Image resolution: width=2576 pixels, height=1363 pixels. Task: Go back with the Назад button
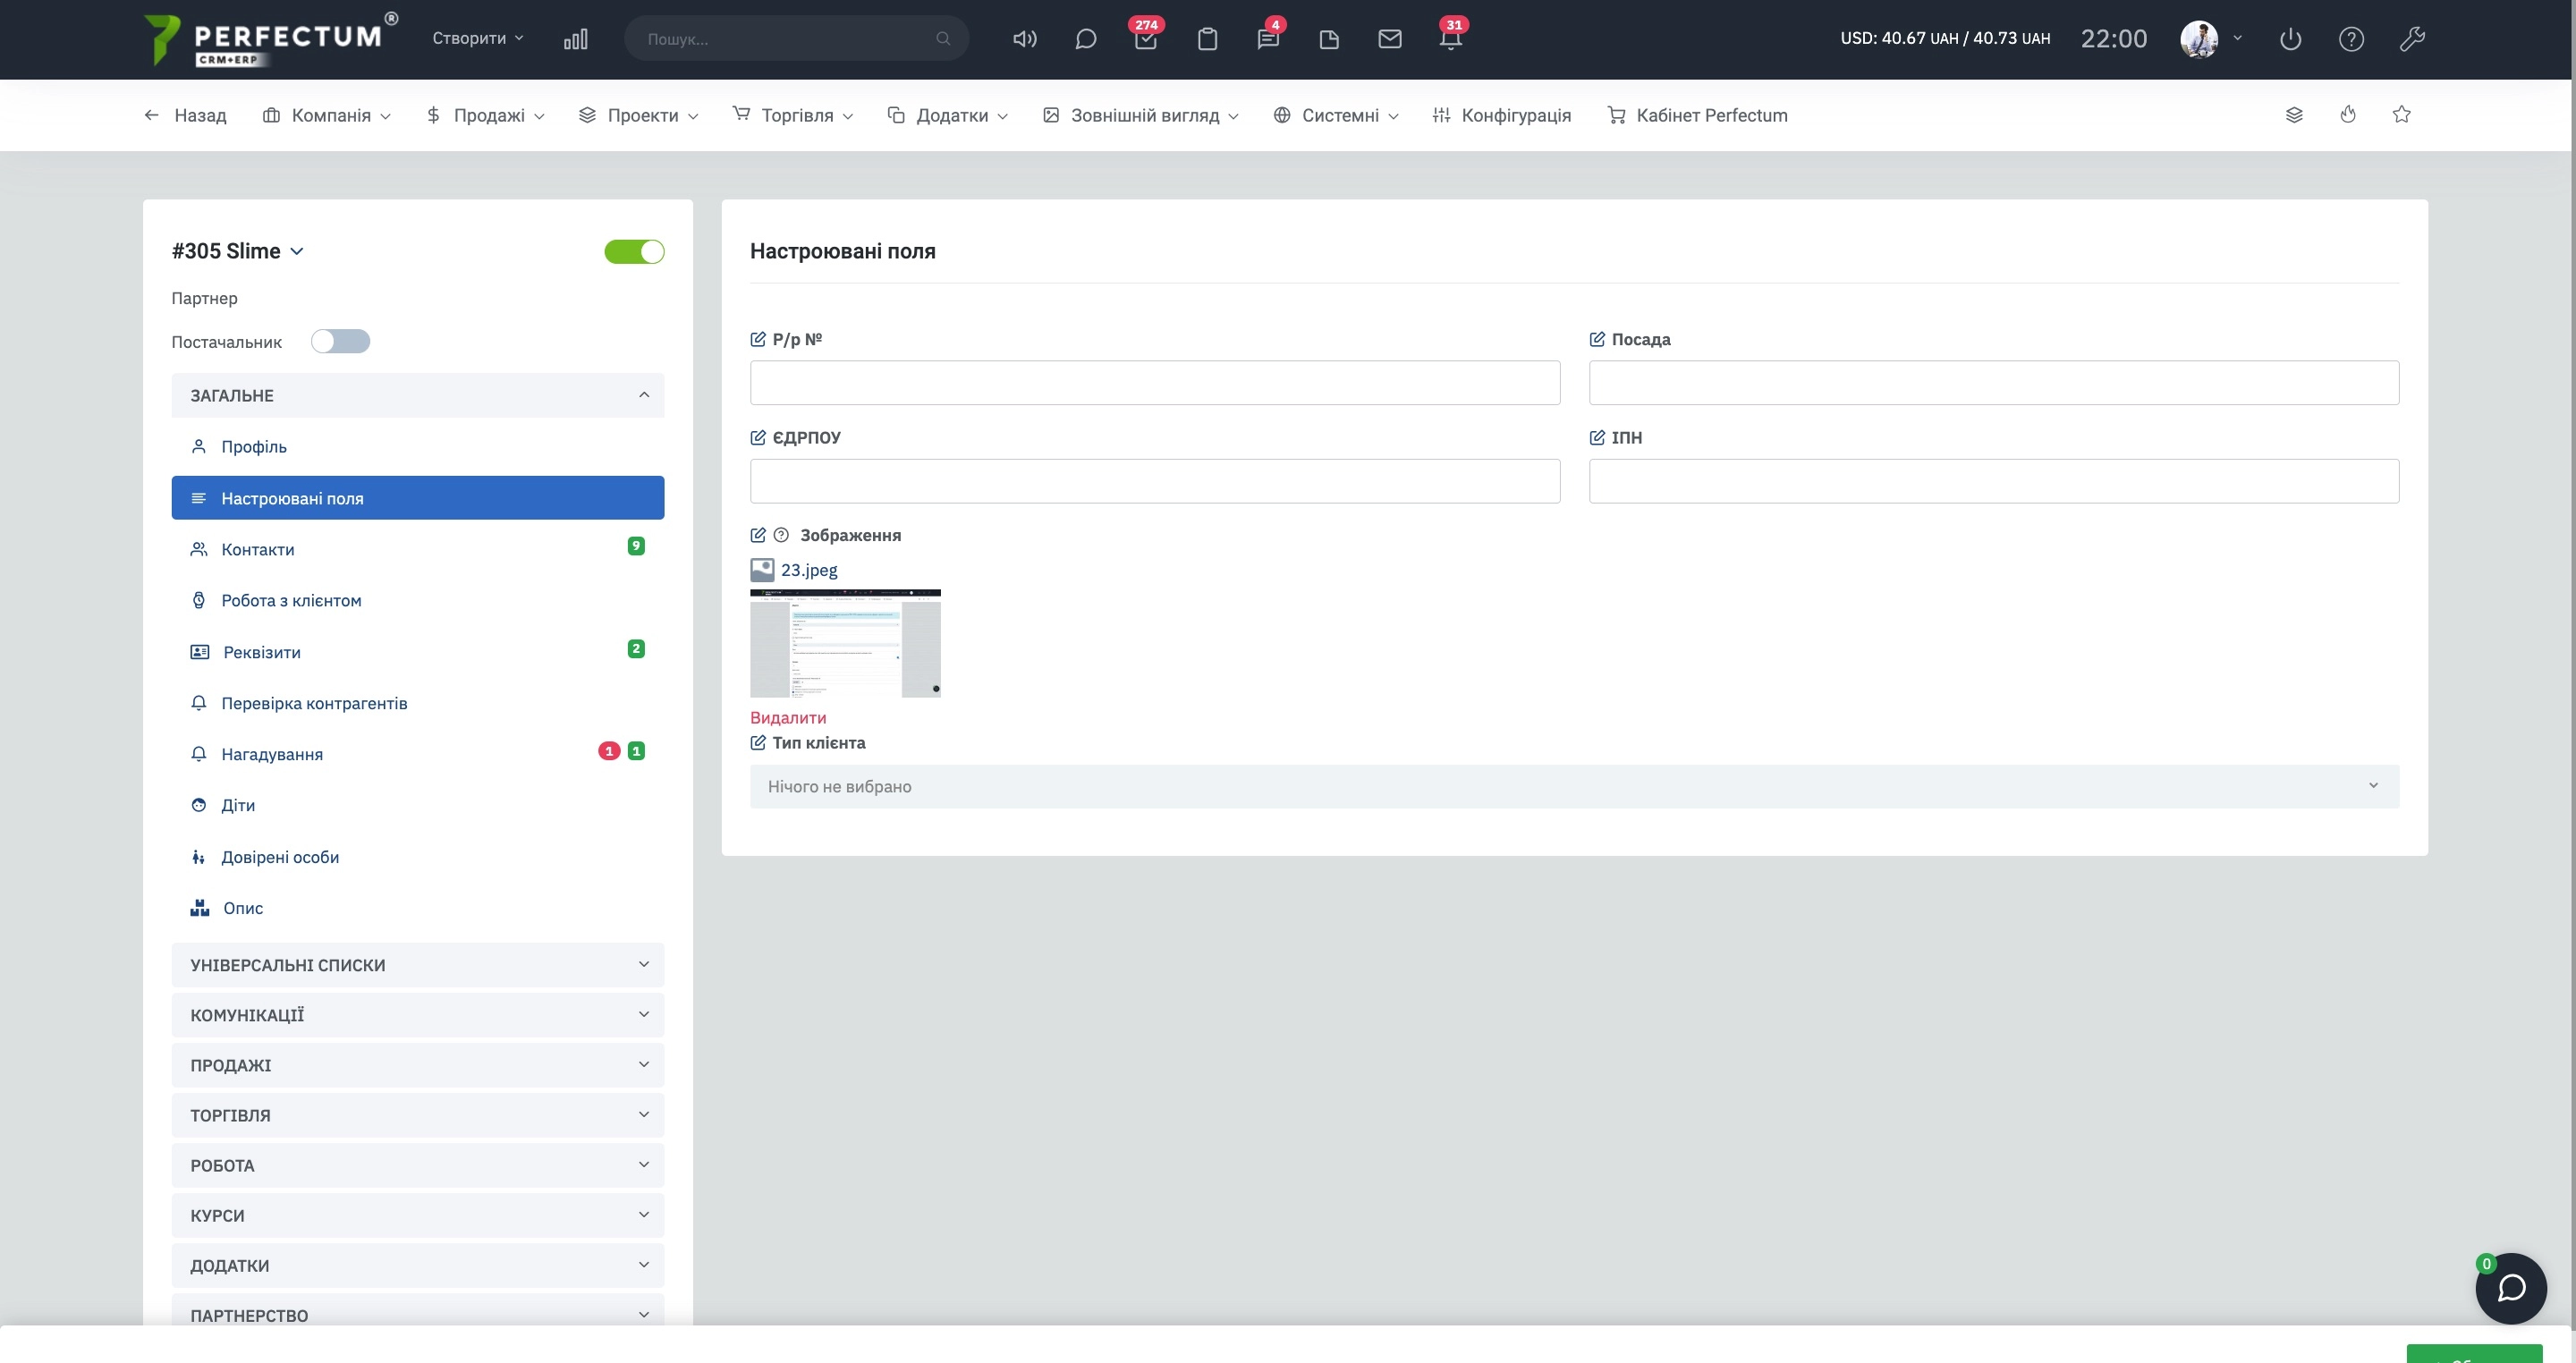185,115
